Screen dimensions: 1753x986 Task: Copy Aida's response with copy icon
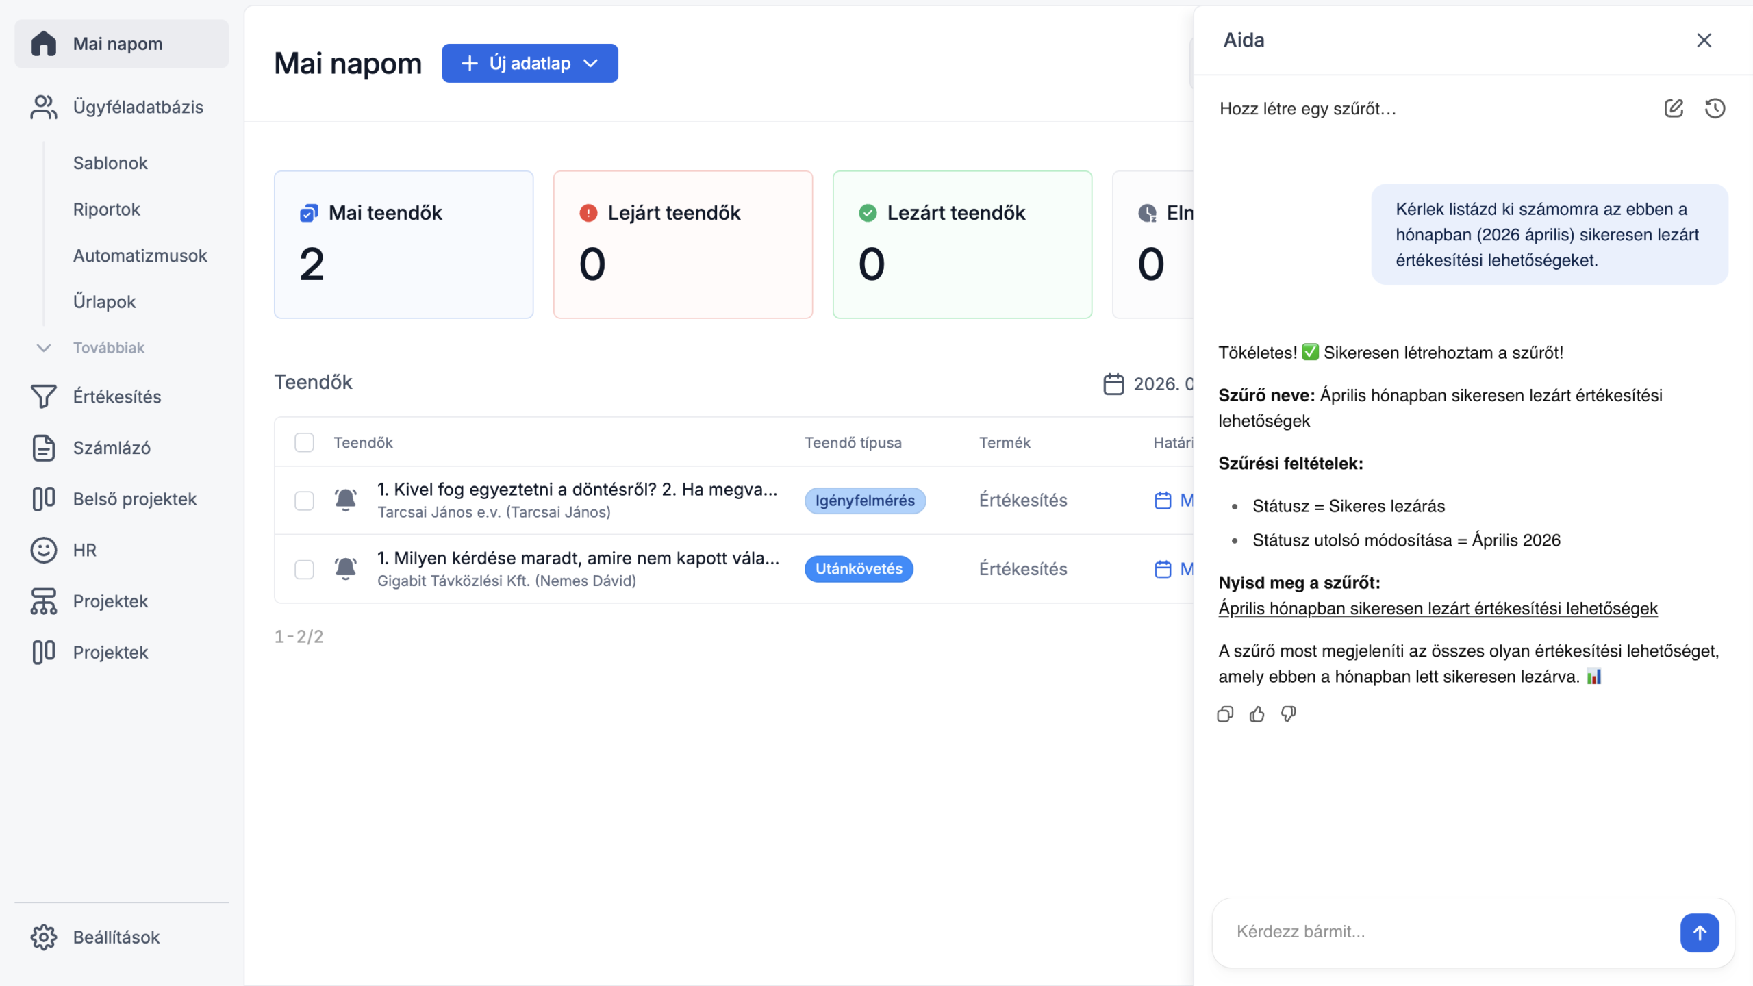click(x=1225, y=714)
